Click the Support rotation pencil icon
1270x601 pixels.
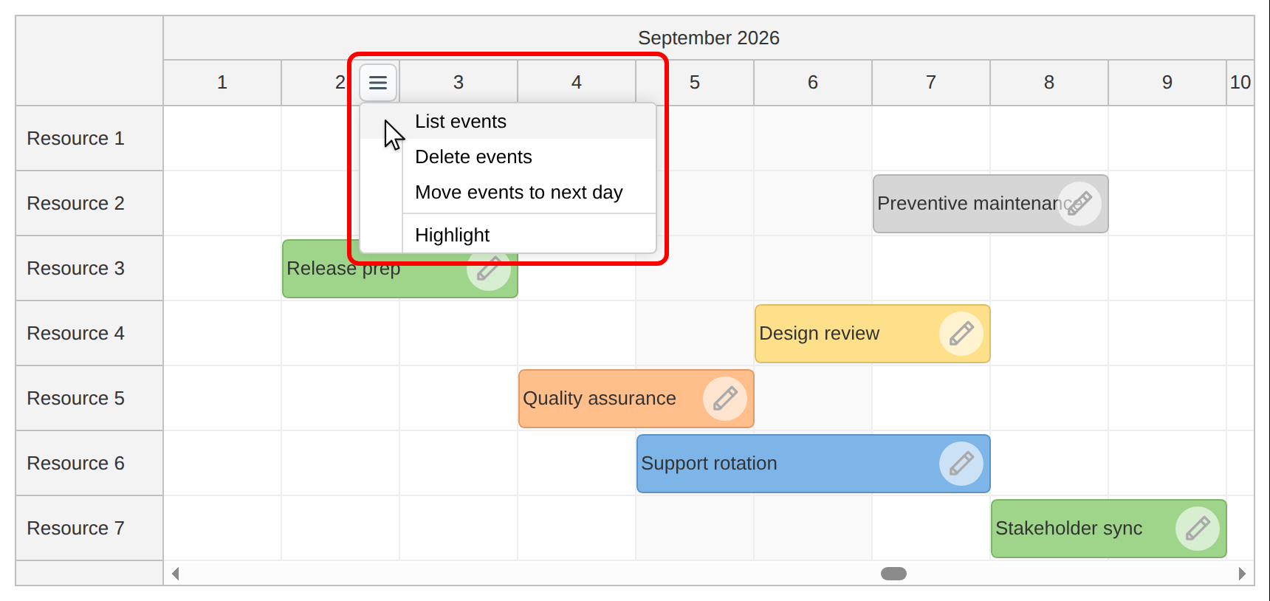point(961,464)
